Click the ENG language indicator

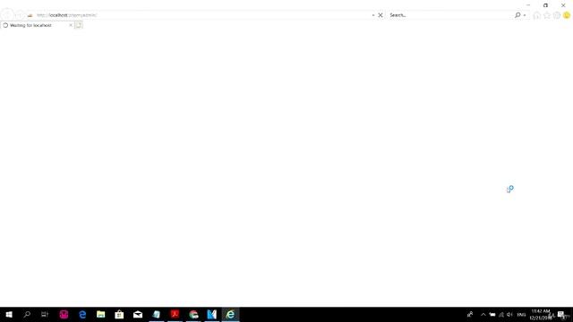coord(521,314)
